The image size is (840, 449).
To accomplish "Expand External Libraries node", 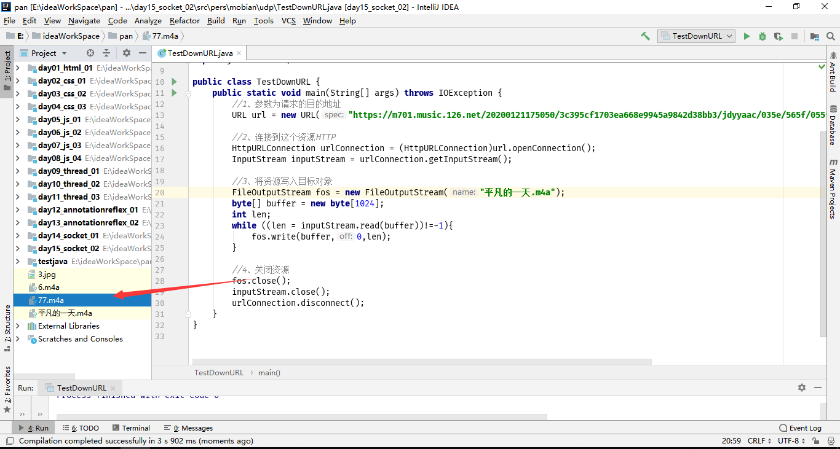I will (x=18, y=326).
